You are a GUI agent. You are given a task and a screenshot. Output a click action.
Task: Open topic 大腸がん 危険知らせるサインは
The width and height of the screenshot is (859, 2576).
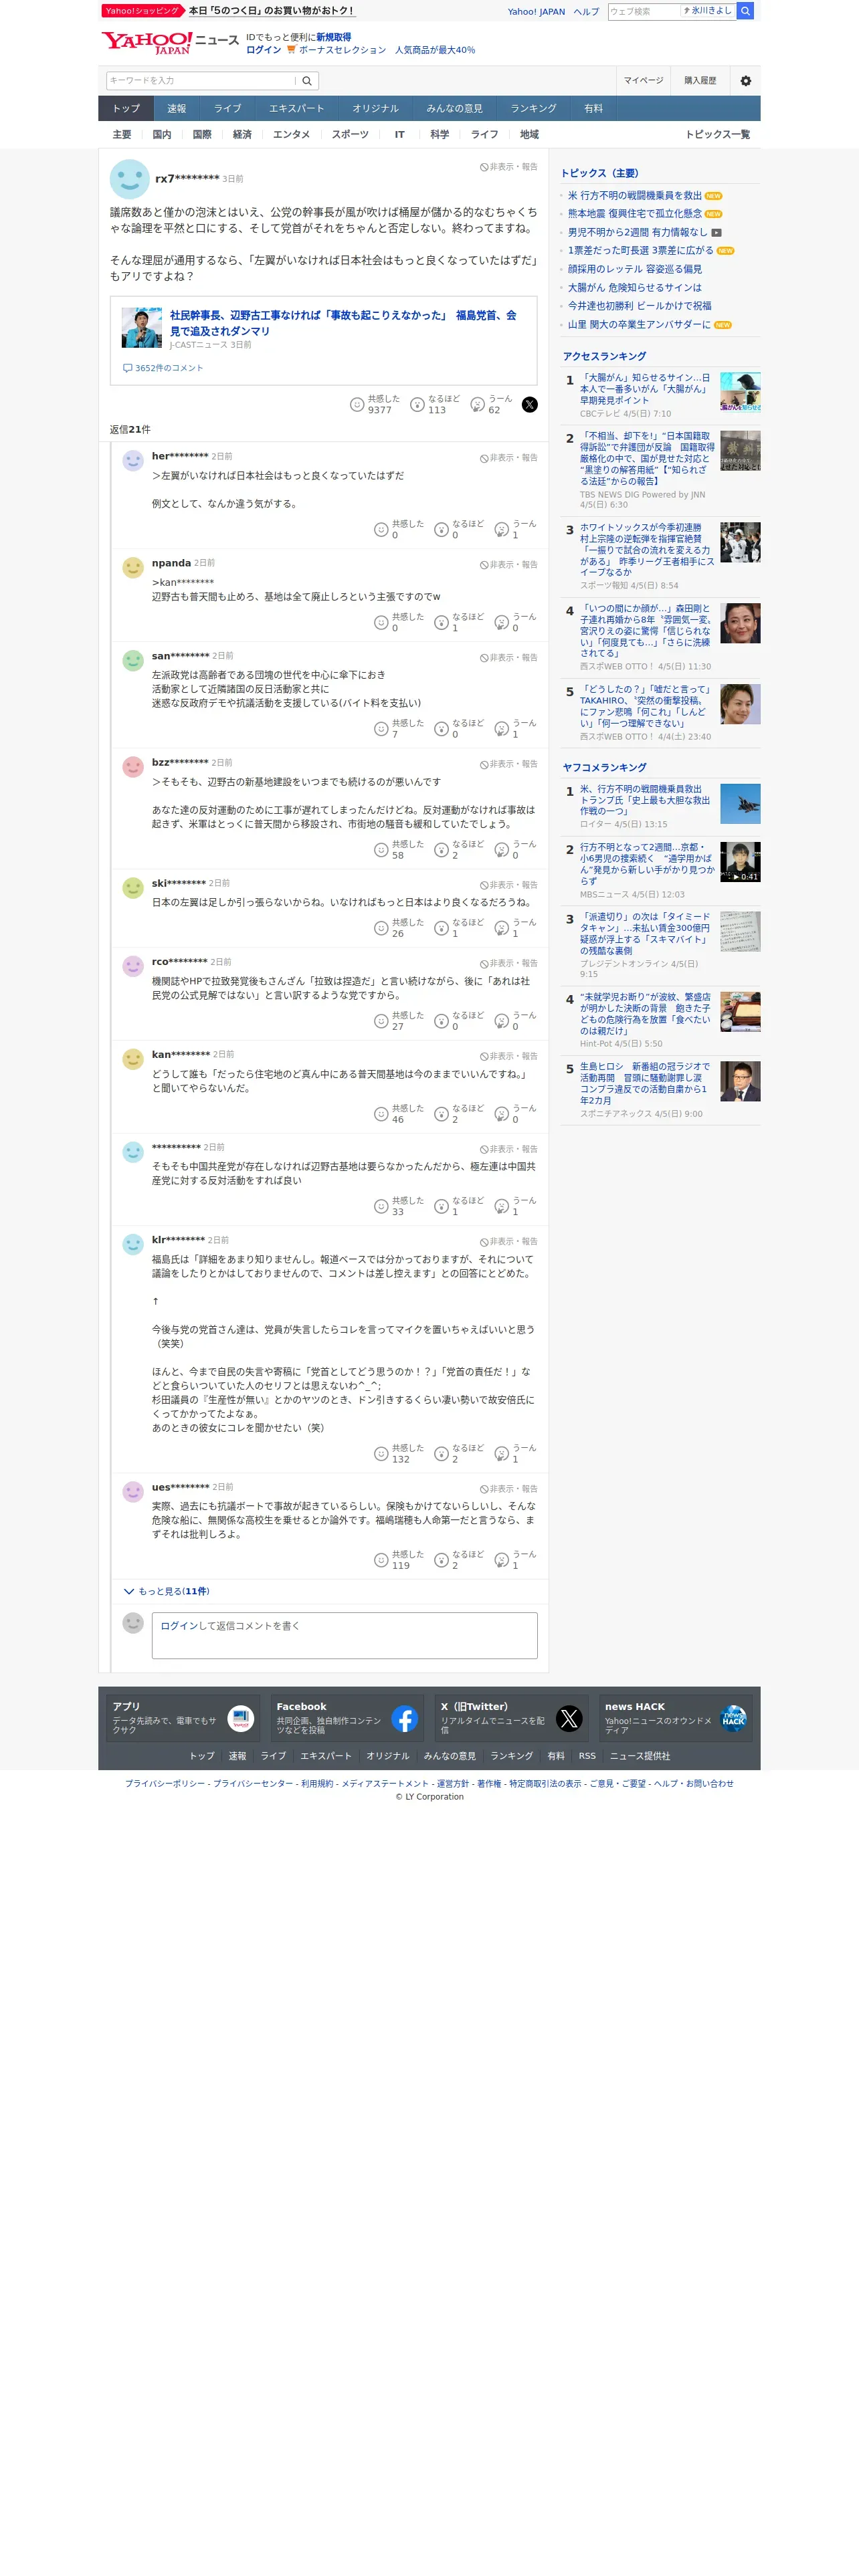pyautogui.click(x=635, y=288)
